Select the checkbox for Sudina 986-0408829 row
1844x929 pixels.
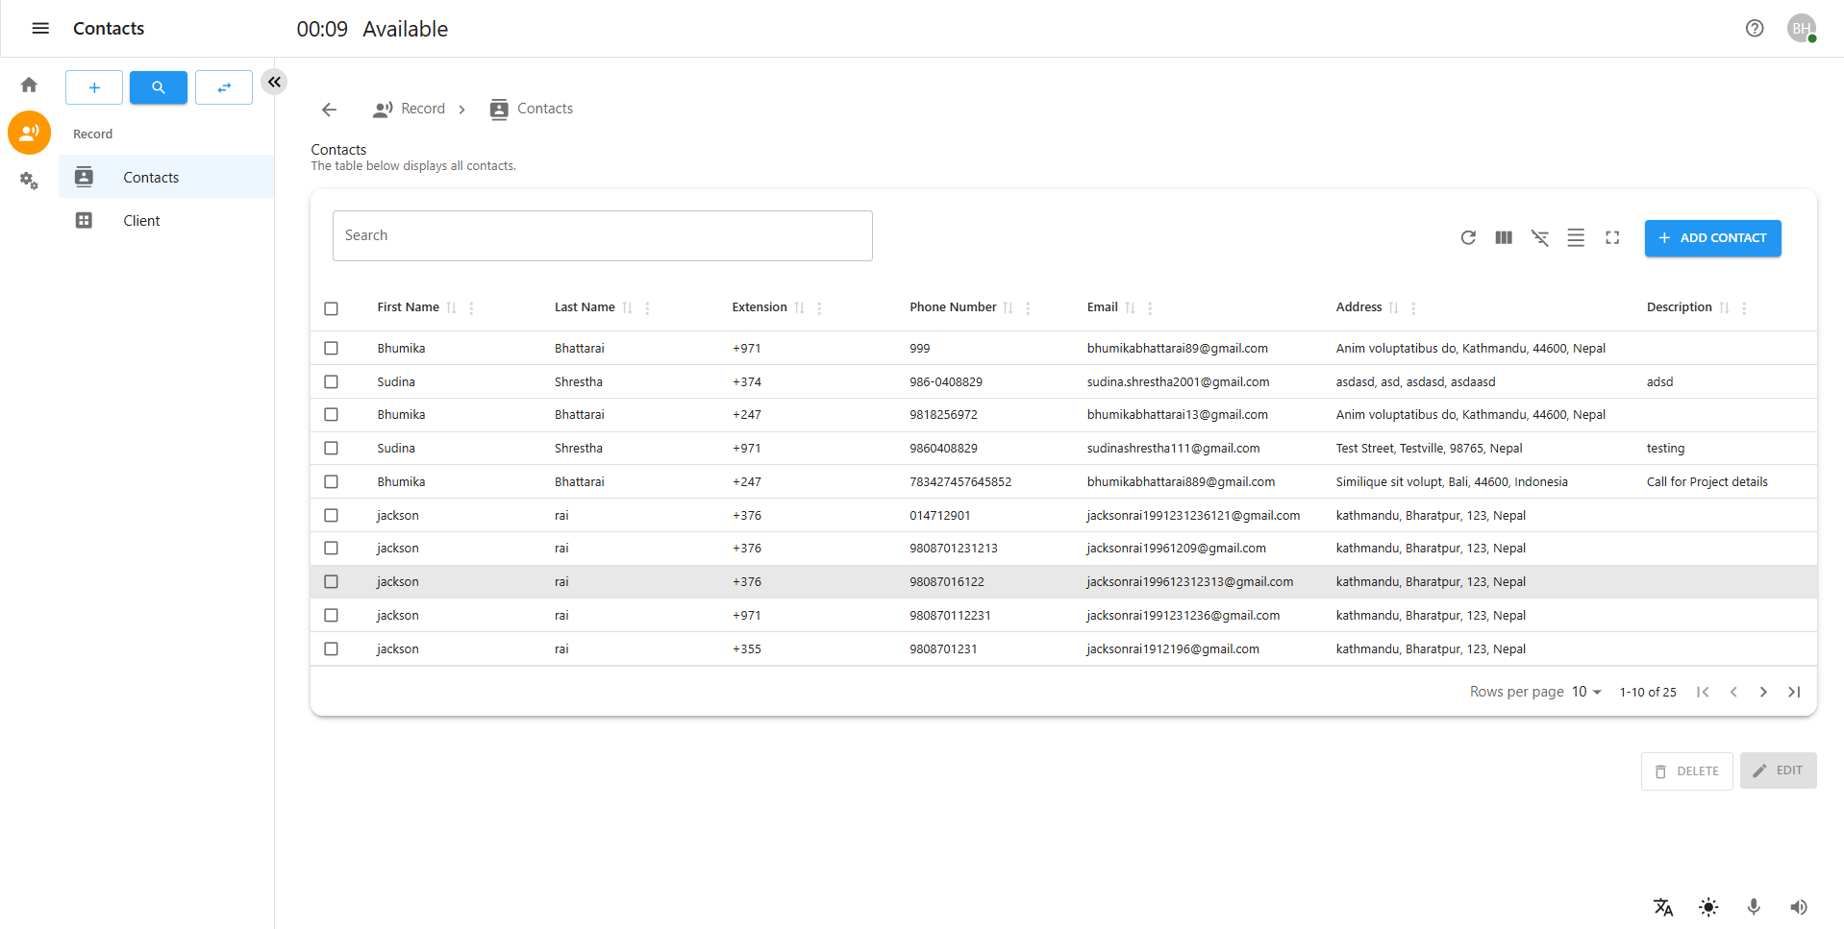[331, 381]
